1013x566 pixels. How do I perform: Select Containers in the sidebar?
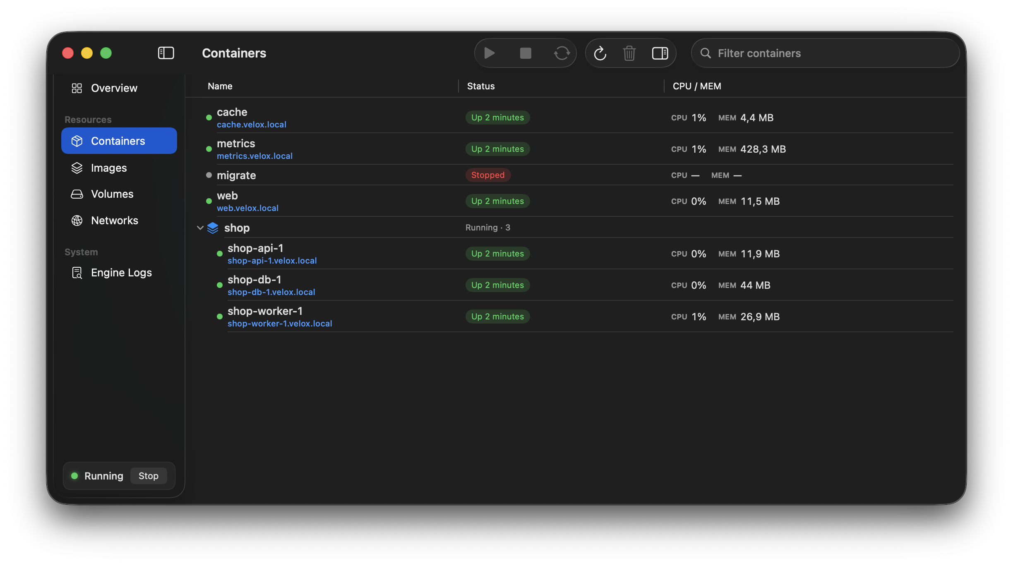[x=119, y=141]
